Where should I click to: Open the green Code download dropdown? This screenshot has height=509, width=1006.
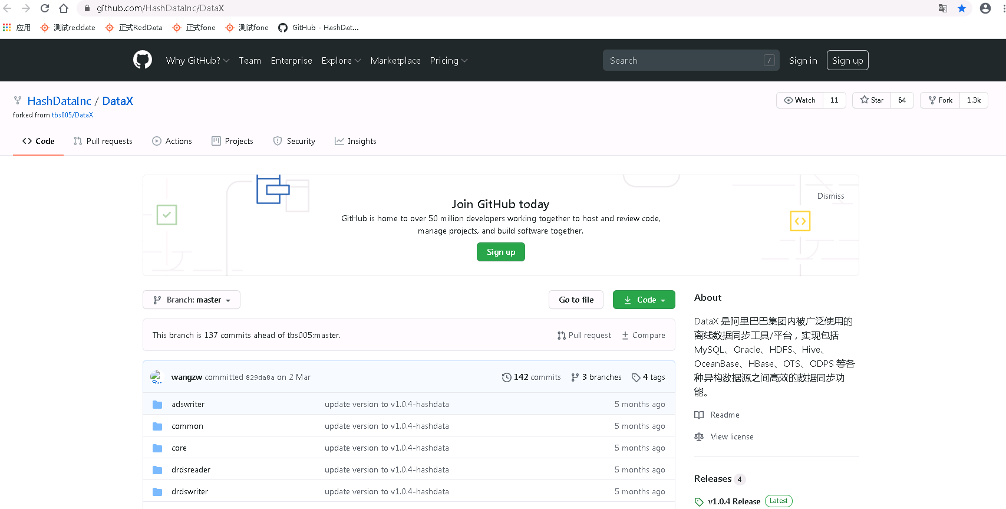pyautogui.click(x=644, y=300)
